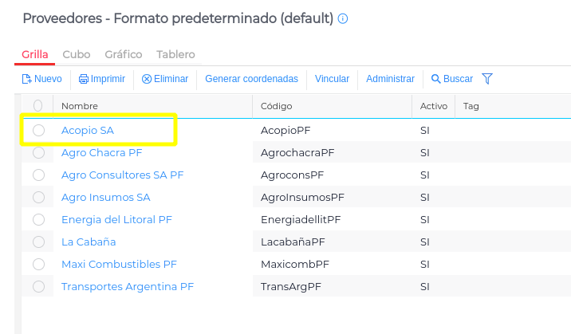Select the Acopio SA row radio
The width and height of the screenshot is (571, 334).
coord(38,130)
